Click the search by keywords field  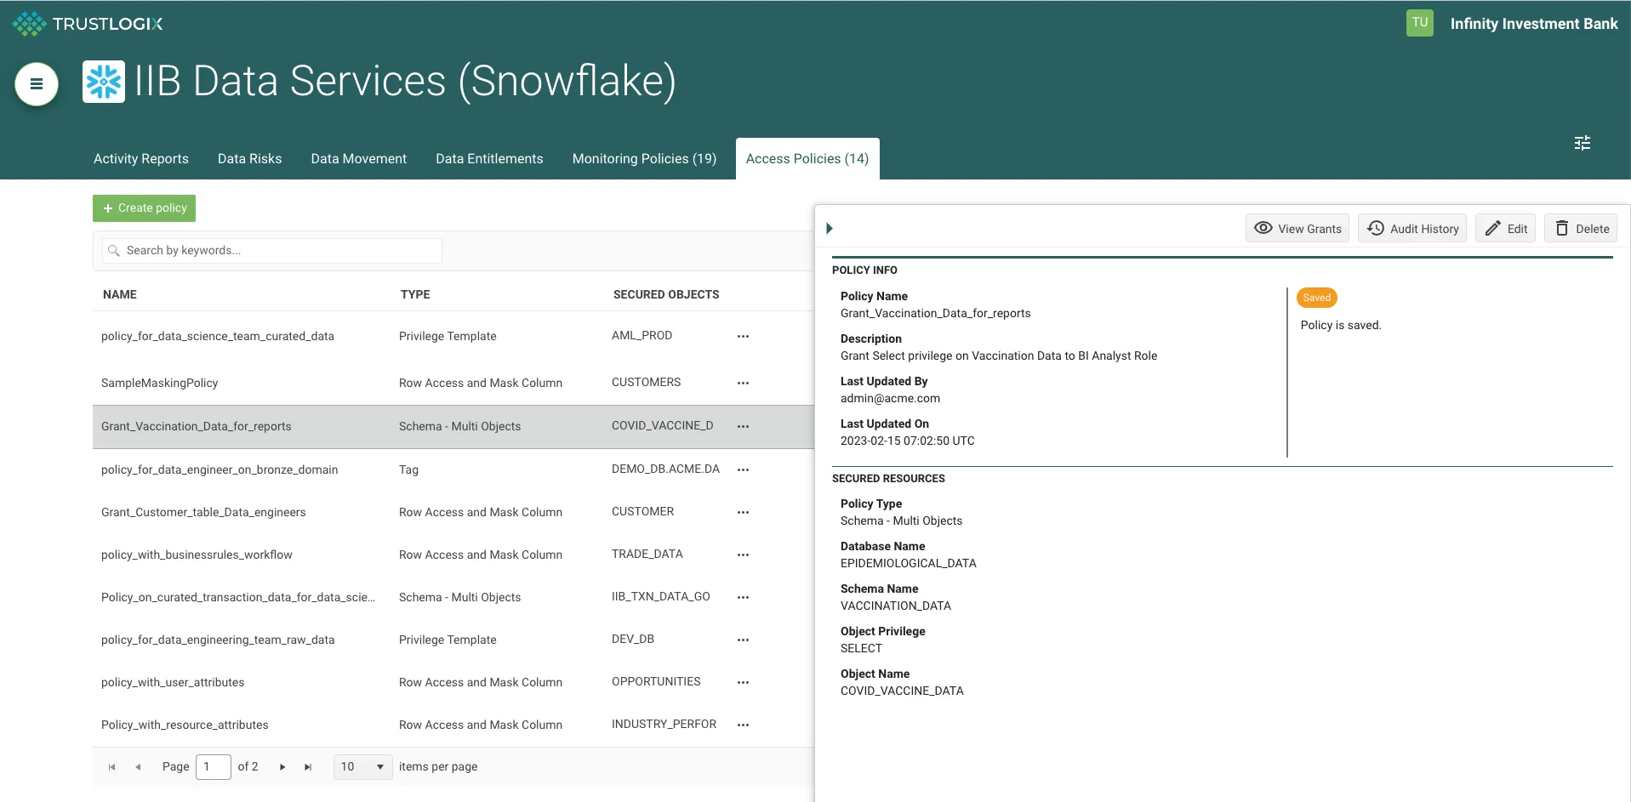[x=271, y=250]
